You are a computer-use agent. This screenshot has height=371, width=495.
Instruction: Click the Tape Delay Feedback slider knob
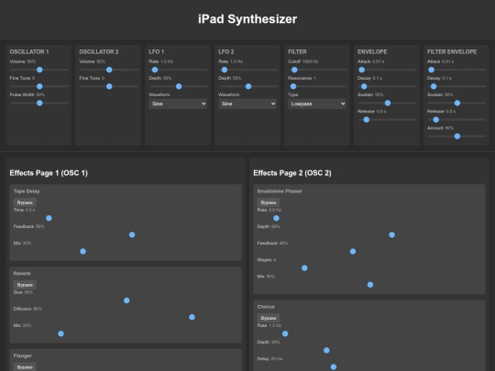click(132, 235)
